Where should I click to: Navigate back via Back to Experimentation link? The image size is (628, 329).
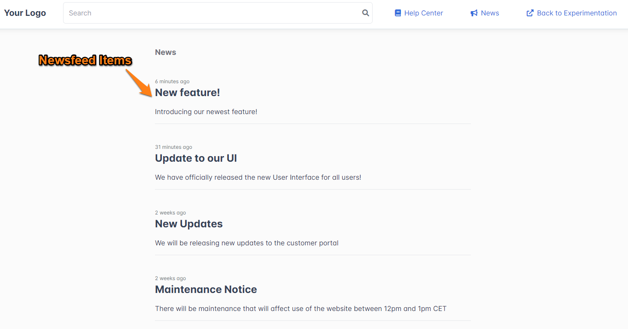click(576, 13)
